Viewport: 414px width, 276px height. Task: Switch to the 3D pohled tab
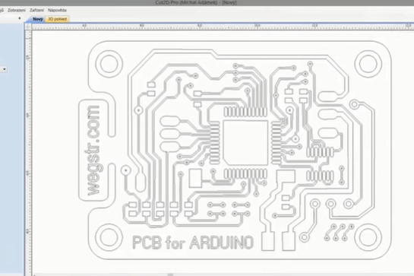click(x=57, y=19)
